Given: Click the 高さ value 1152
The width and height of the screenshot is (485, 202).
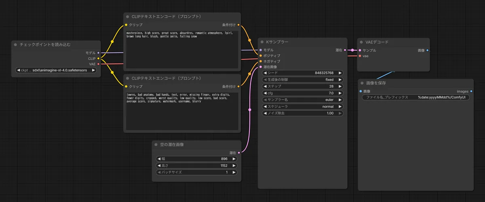Looking at the screenshot, I should pos(224,166).
